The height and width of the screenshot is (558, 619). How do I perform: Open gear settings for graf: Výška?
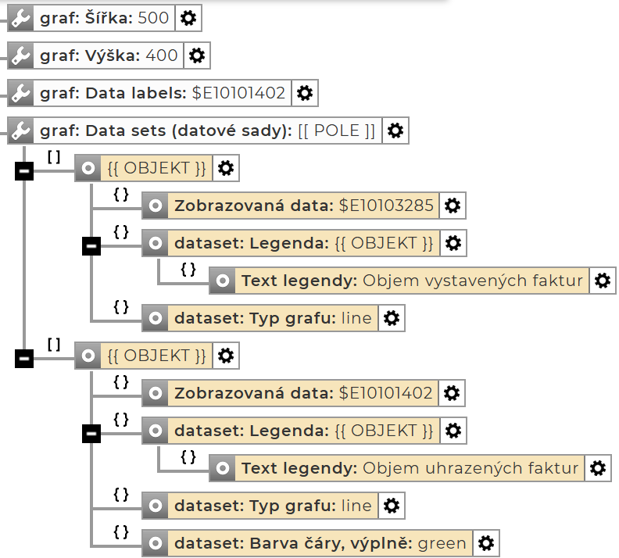point(197,55)
